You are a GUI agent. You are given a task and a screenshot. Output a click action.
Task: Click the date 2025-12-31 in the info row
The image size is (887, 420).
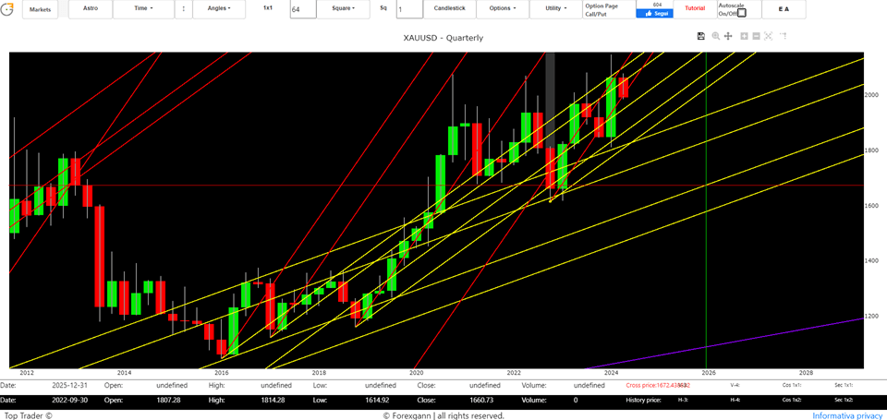(x=70, y=385)
